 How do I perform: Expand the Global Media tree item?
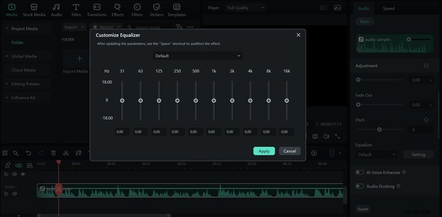7,56
